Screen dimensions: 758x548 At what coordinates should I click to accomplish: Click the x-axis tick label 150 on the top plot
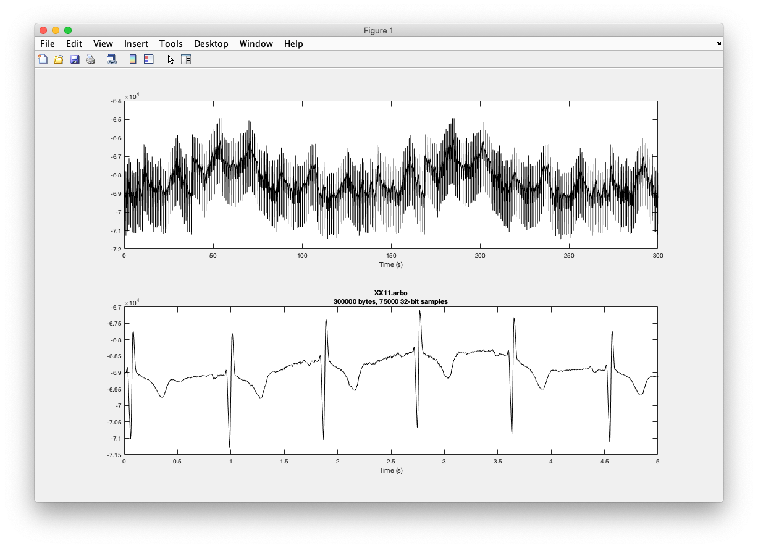point(390,255)
